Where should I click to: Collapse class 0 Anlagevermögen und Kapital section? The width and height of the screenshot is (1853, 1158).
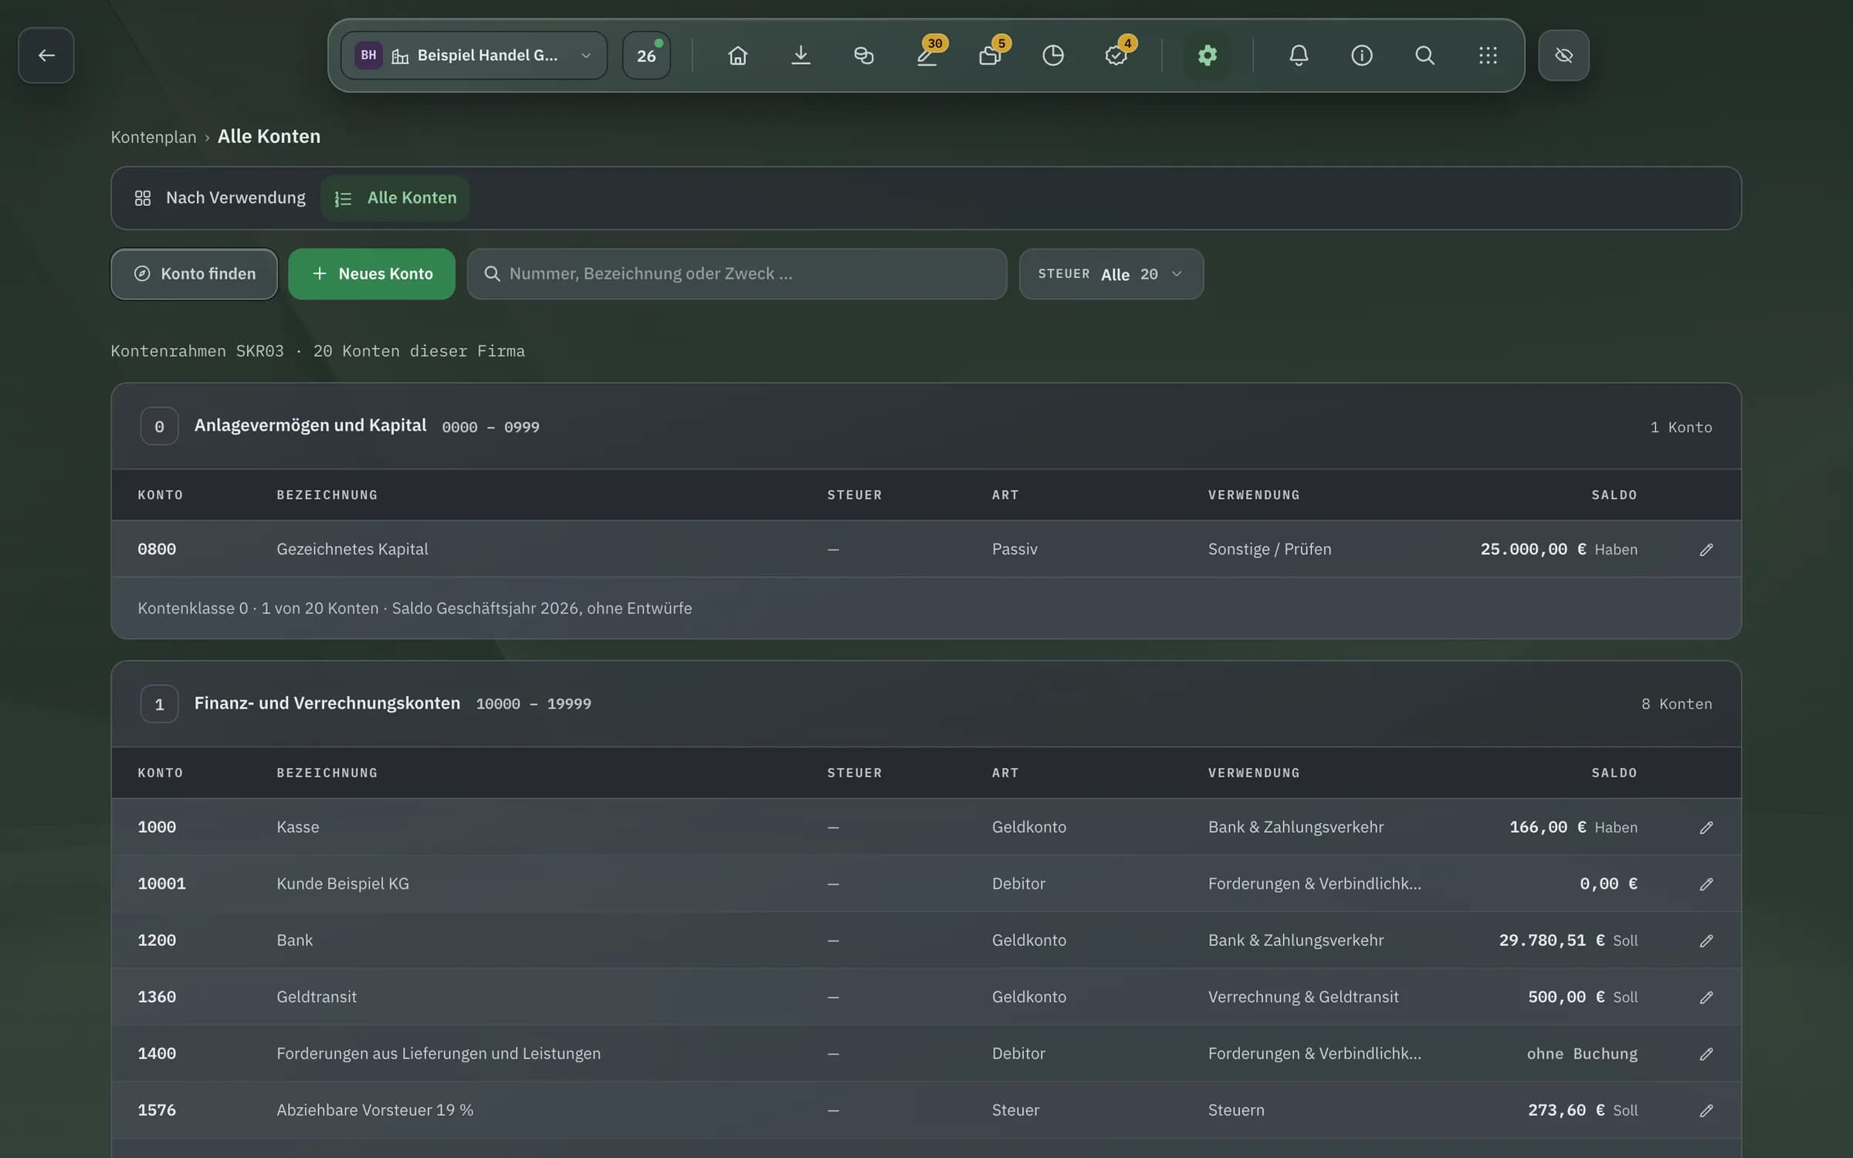click(x=926, y=426)
